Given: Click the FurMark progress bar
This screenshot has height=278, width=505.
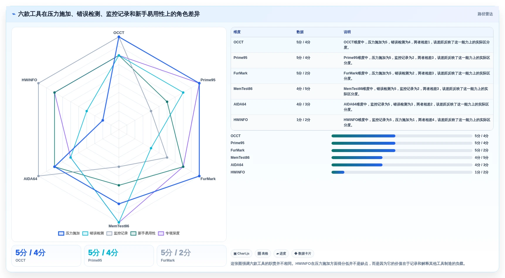Looking at the screenshot, I should coord(402,151).
